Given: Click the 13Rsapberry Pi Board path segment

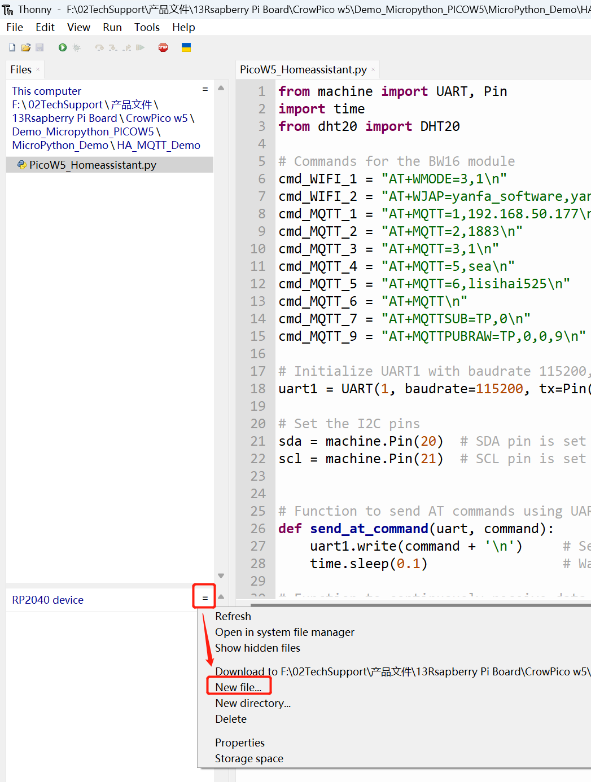Looking at the screenshot, I should coord(64,118).
